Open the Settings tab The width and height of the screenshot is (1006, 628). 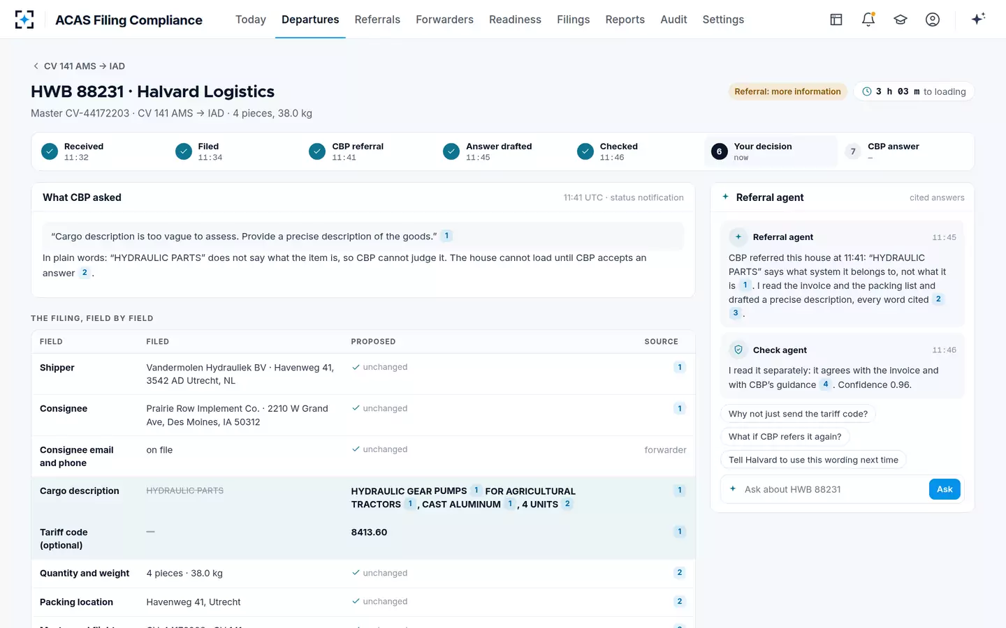click(x=723, y=20)
